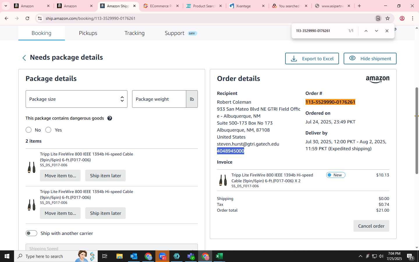This screenshot has height=262, width=419.
Task: Click Export to Excel button
Action: 312,59
